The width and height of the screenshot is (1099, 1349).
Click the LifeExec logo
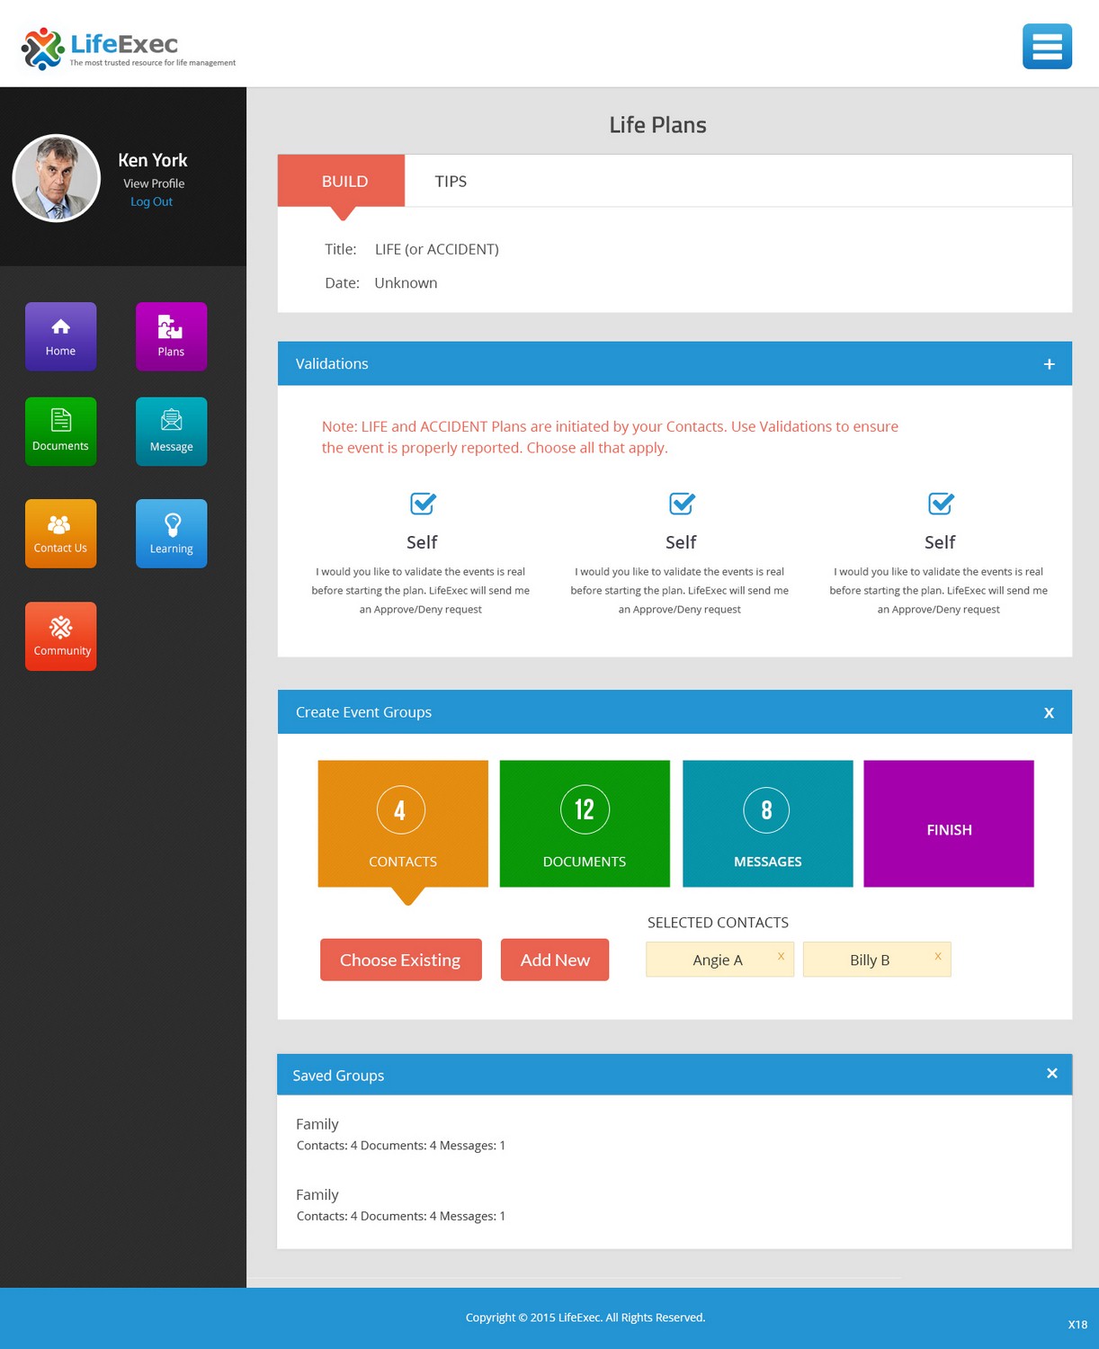click(x=129, y=49)
